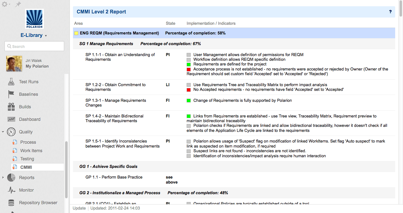Screen dimensions: 403x213
Task: Click 'SP 1.2-2 - Obtain Commitment to Requirements'
Action: click(x=116, y=87)
